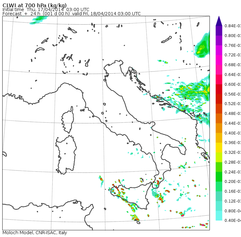Click the 0.68E-03 scale label

[x=233, y=65]
